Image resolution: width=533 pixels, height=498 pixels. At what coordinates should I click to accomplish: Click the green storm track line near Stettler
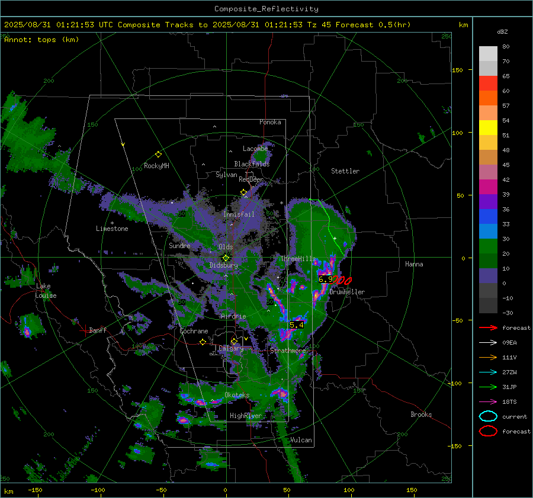click(x=328, y=226)
